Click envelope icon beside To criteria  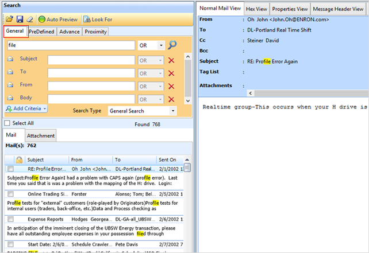[10, 72]
